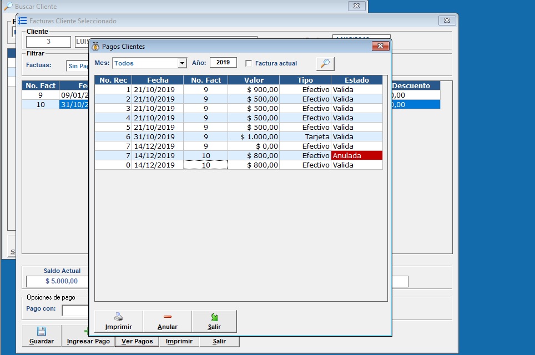Click the Buscar Cliente window icon
Viewport: 535px width, 355px height.
click(8, 6)
